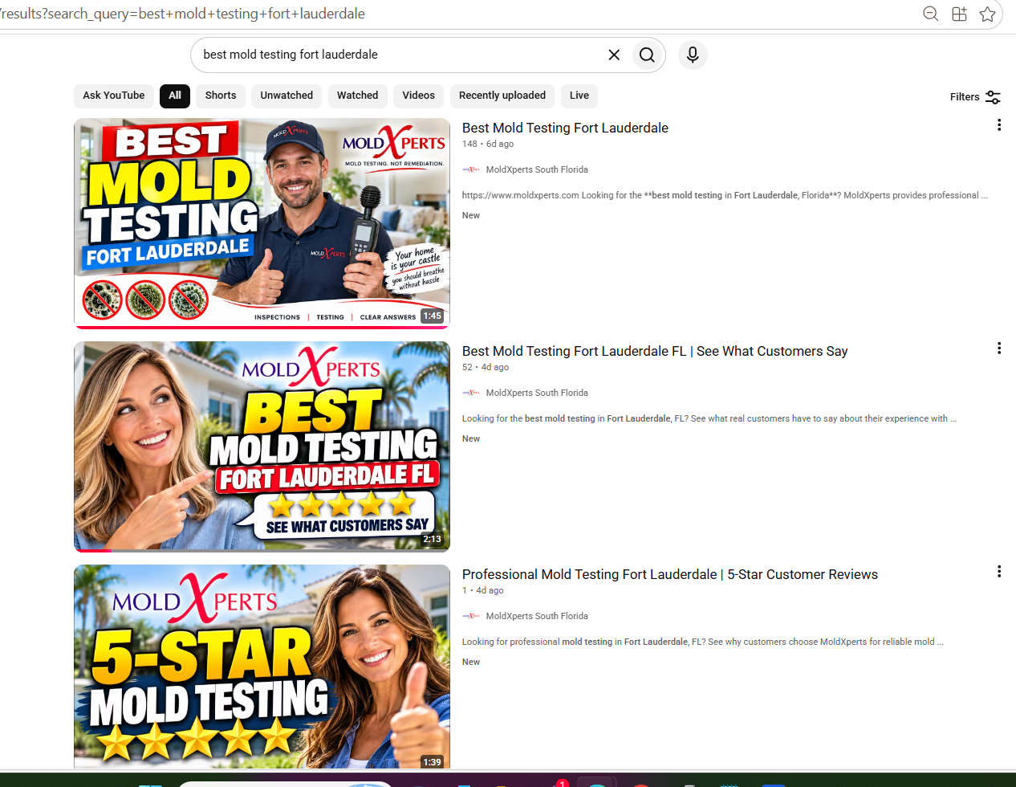Open Filters slider icon

(x=993, y=97)
